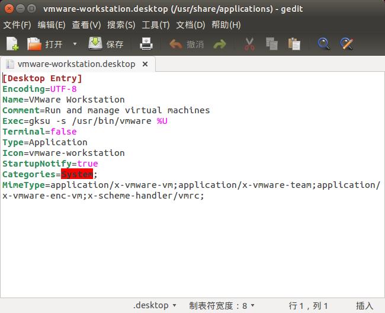Select the vmware-workstation.desktop tab
Image resolution: width=385 pixels, height=313 pixels.
(76, 64)
